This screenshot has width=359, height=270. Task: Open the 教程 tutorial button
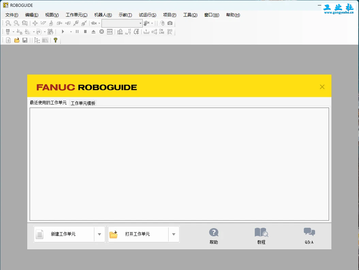pyautogui.click(x=261, y=236)
